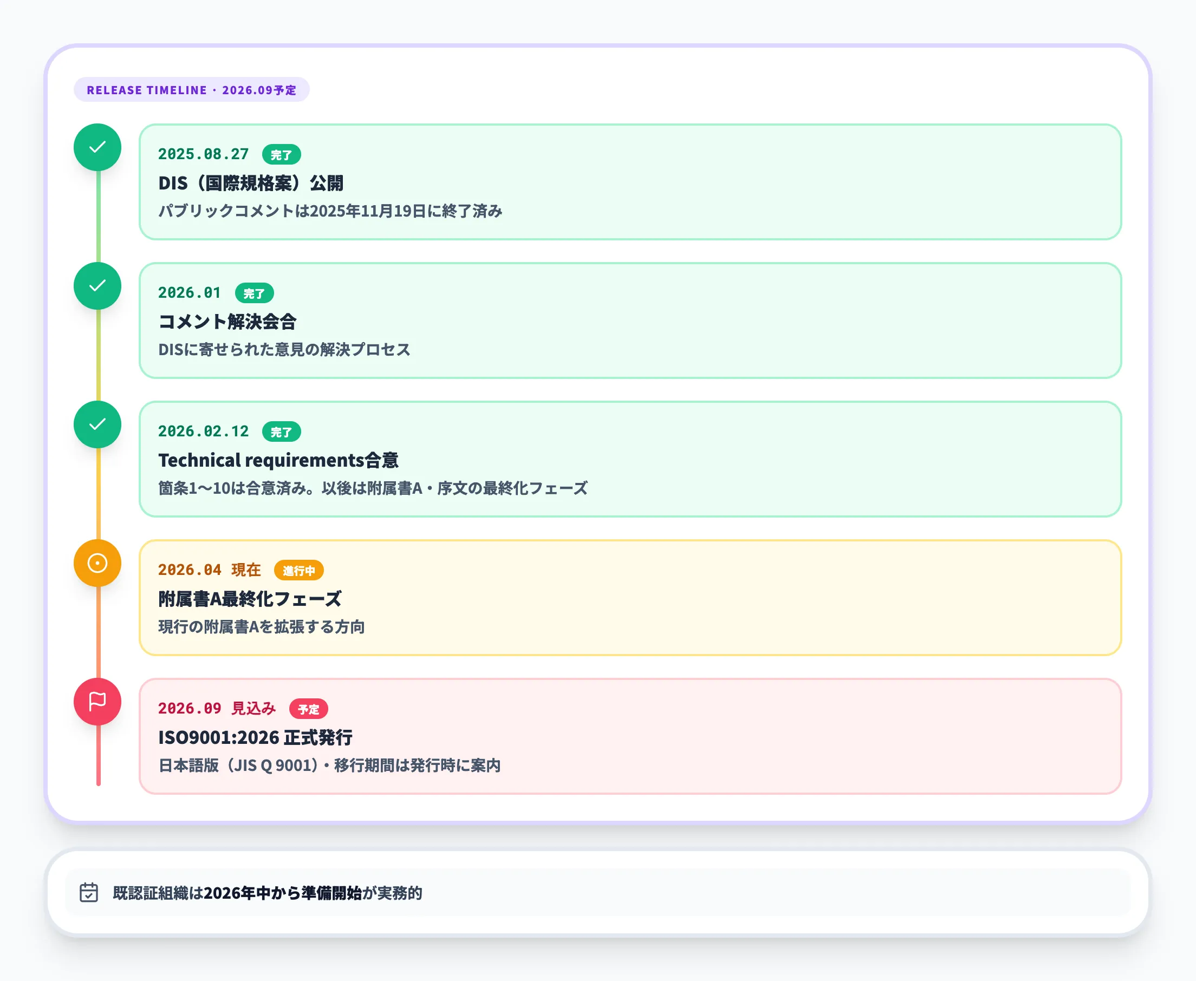Click the checkmark icon for DIS公開 milestone
Screen dimensions: 1196x981
coord(97,147)
